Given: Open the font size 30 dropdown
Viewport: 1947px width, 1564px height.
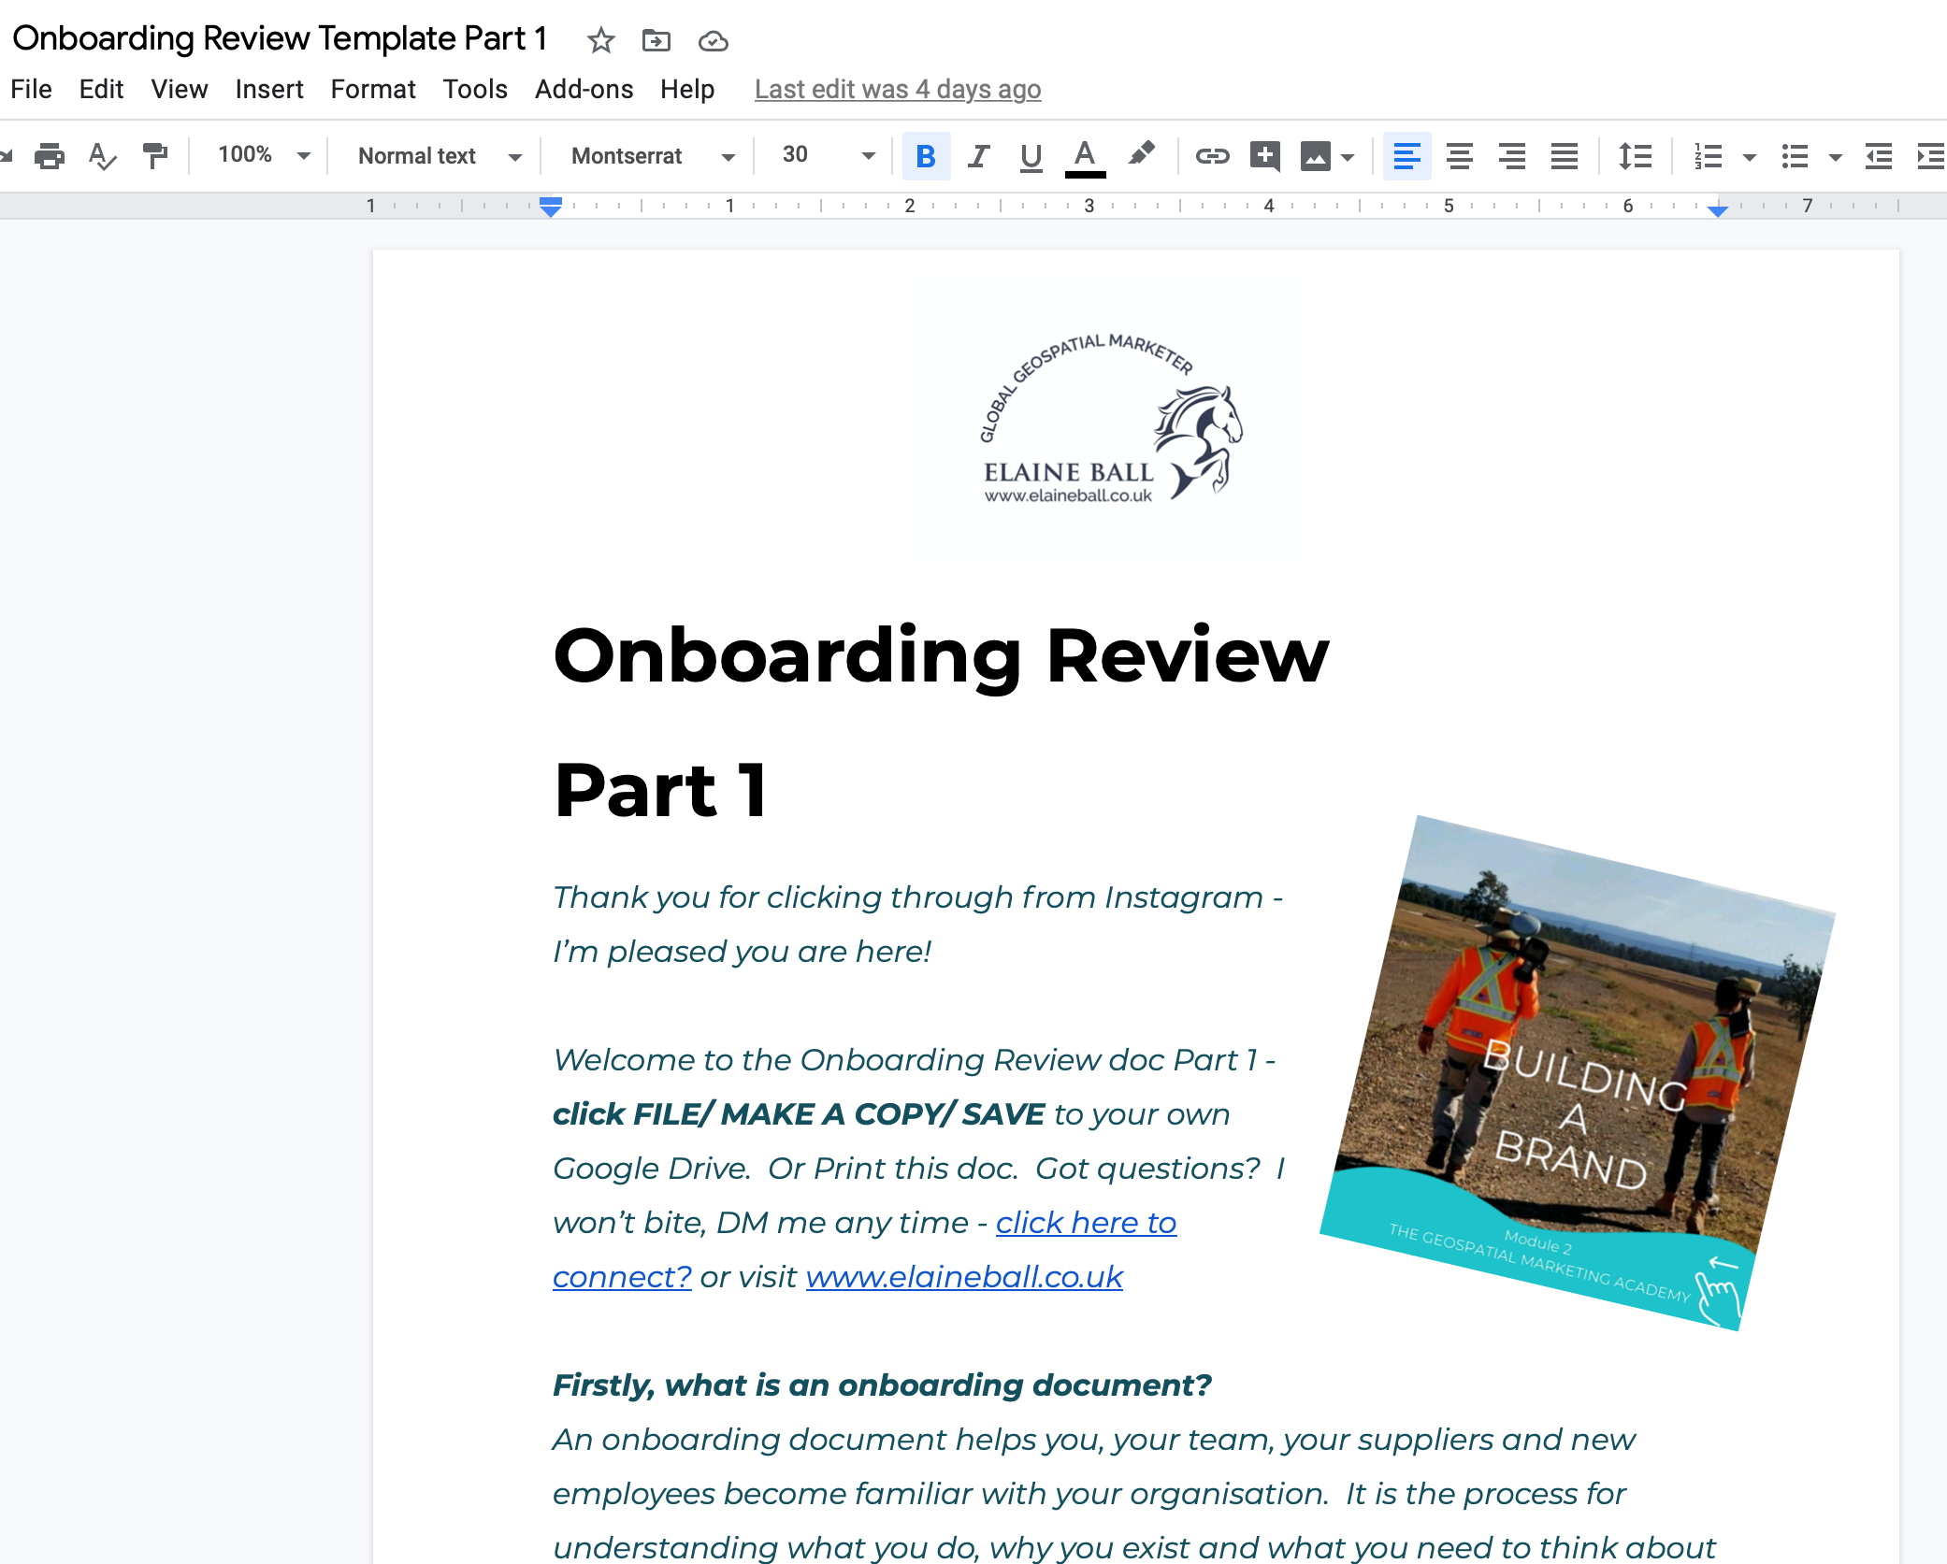Looking at the screenshot, I should coord(829,155).
